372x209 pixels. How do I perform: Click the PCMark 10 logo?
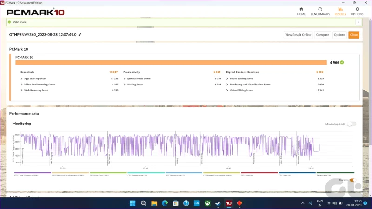(x=35, y=13)
